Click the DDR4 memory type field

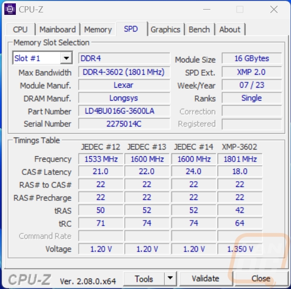(x=124, y=58)
